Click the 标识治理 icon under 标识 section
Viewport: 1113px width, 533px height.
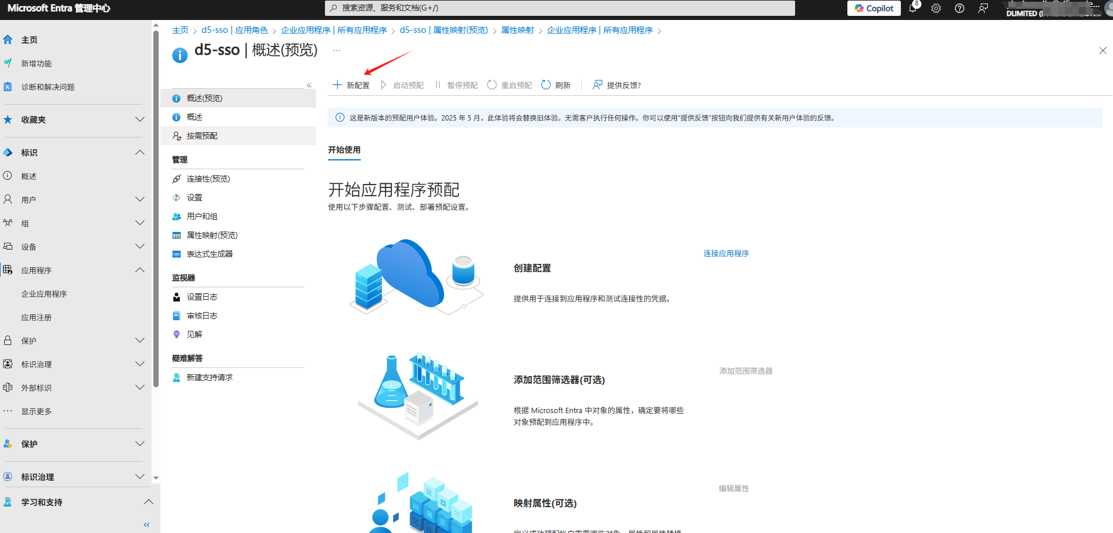(x=8, y=364)
